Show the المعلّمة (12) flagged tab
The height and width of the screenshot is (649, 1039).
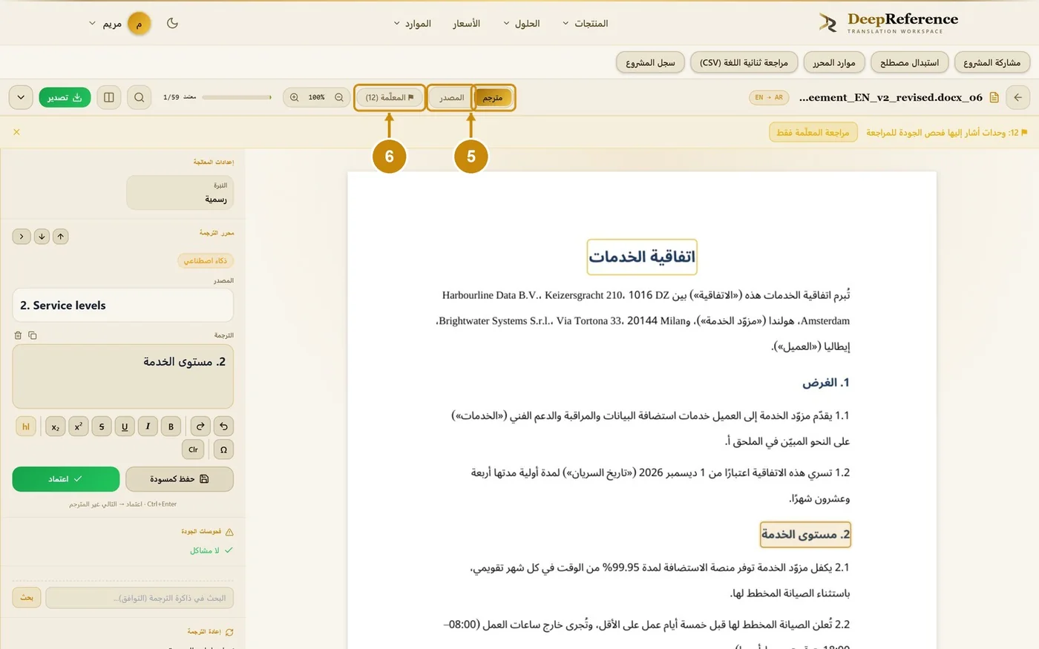coord(390,98)
